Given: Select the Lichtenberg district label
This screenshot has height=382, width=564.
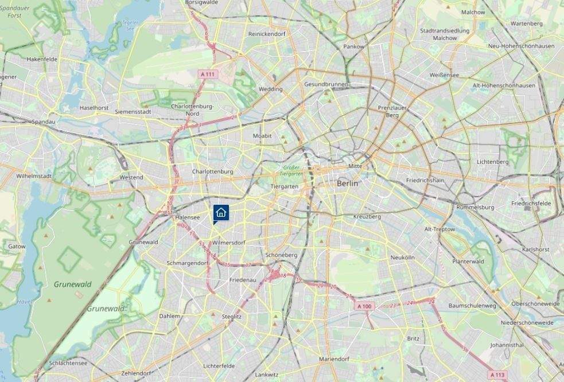Looking at the screenshot, I should (493, 162).
